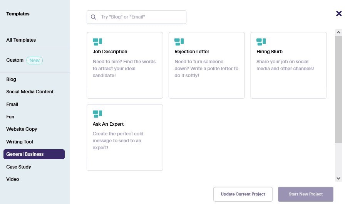
Task: Click the Ask An Expert template icon
Action: (x=97, y=114)
